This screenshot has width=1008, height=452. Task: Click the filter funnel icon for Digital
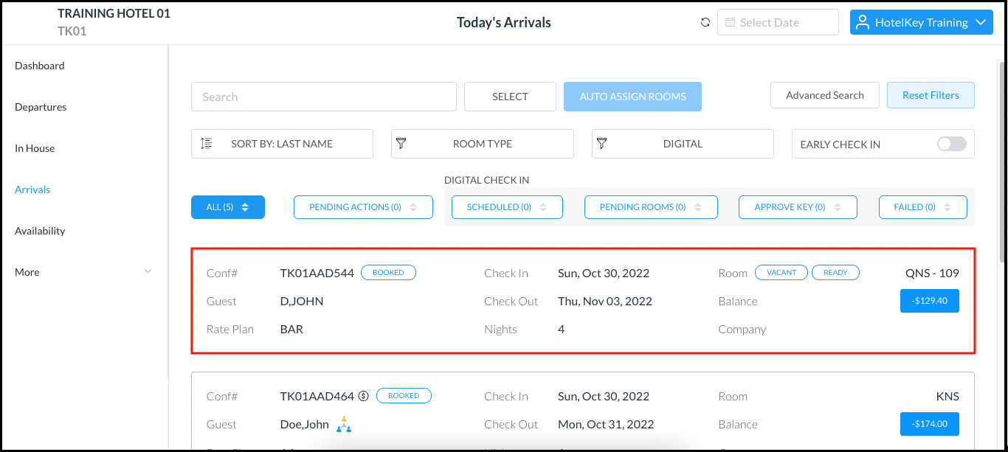pos(602,144)
